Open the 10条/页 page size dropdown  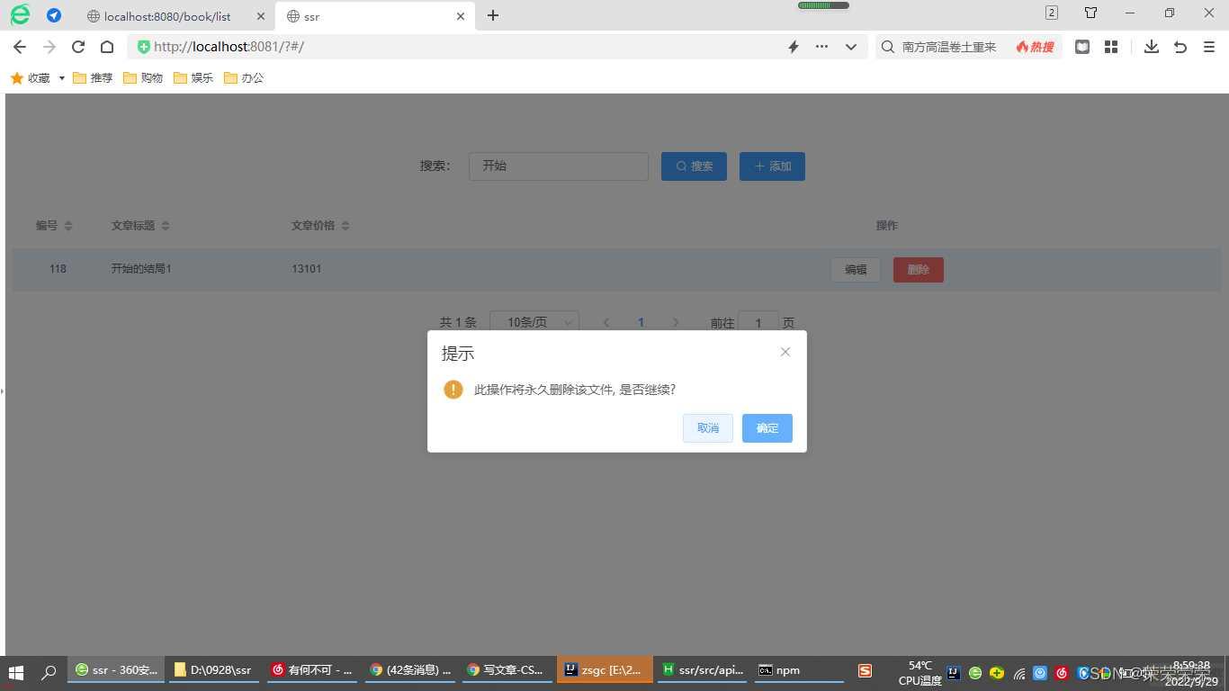coord(534,323)
